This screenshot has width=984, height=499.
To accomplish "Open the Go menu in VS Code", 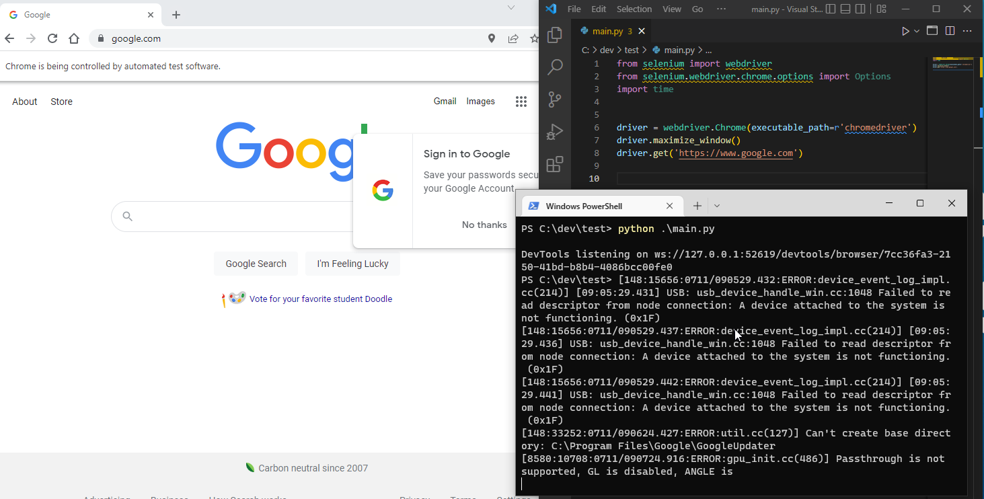I will 697,9.
